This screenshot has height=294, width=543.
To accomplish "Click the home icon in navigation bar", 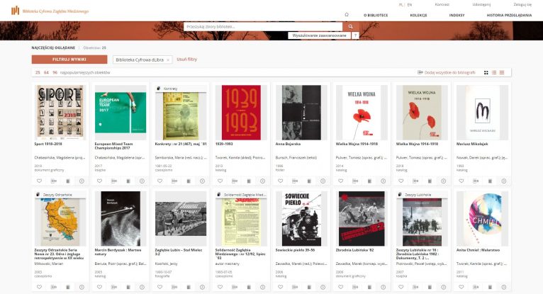I will (346, 14).
